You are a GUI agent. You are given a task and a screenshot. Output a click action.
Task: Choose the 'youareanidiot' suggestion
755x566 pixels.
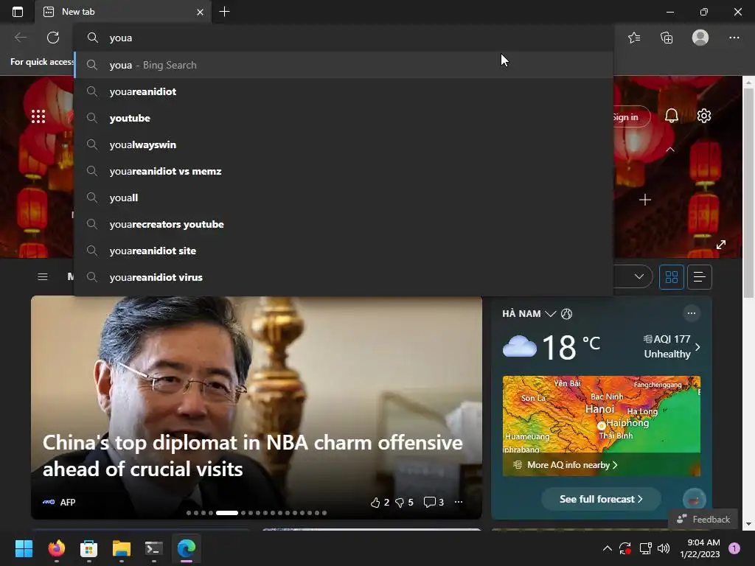pyautogui.click(x=344, y=91)
